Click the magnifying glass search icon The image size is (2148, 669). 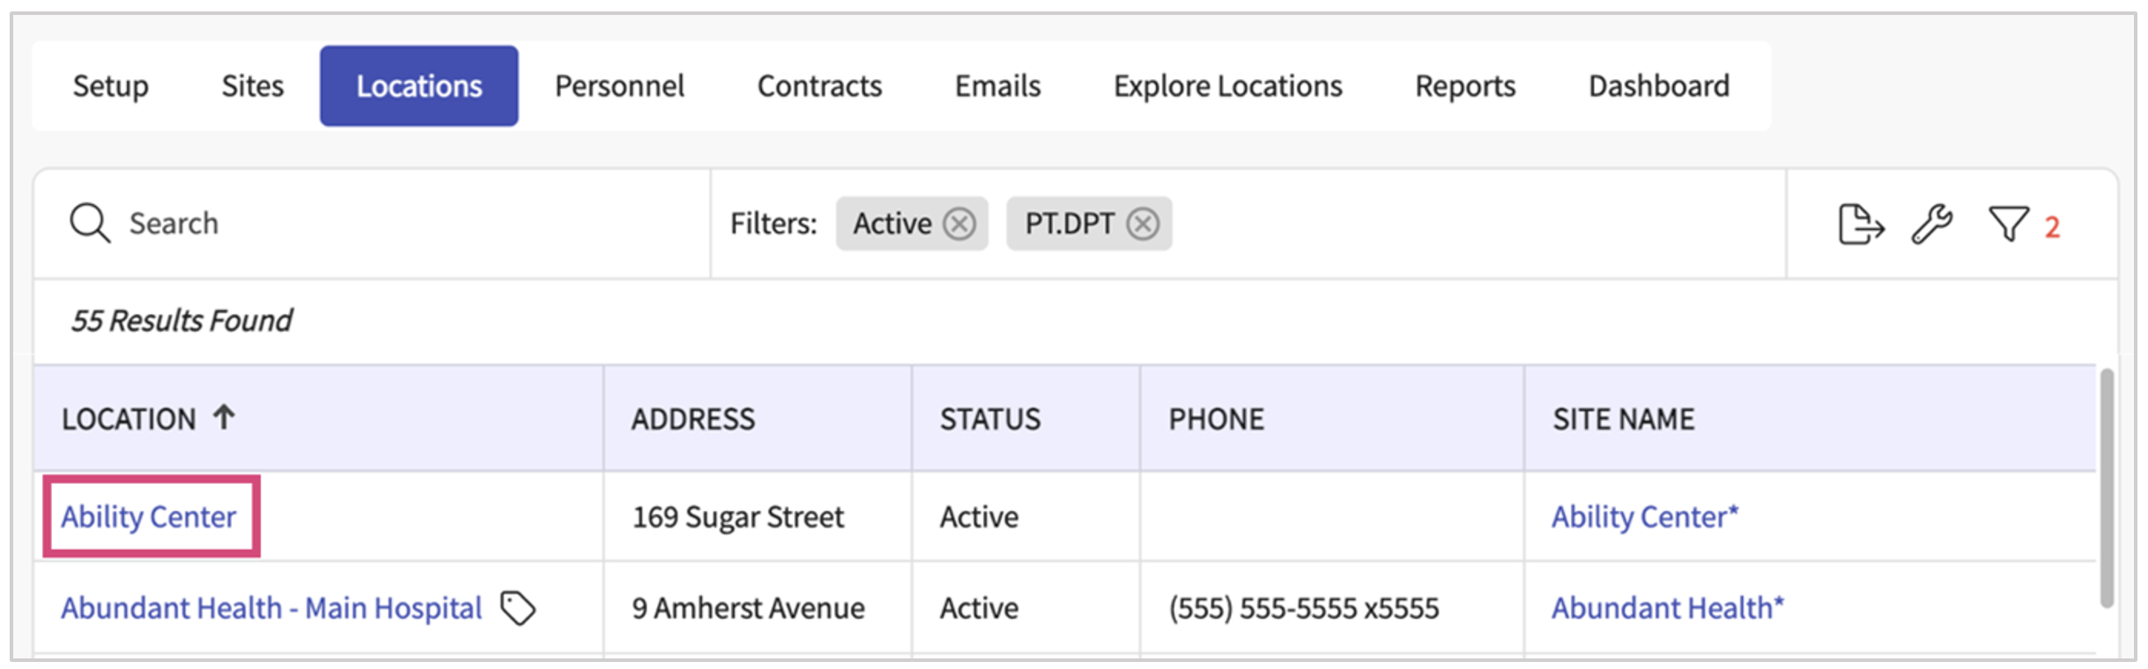point(89,224)
